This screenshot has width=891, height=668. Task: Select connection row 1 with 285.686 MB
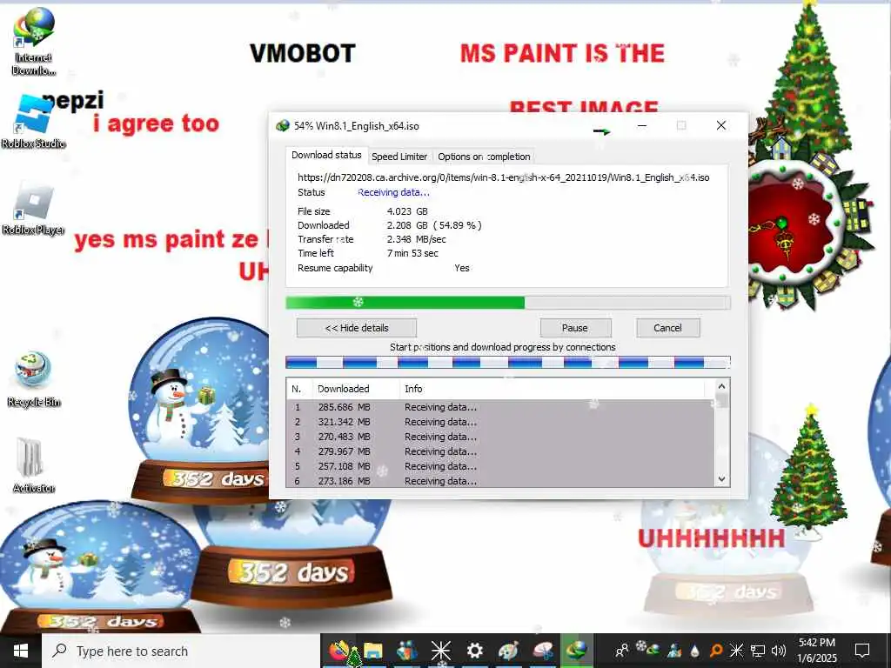coord(500,407)
